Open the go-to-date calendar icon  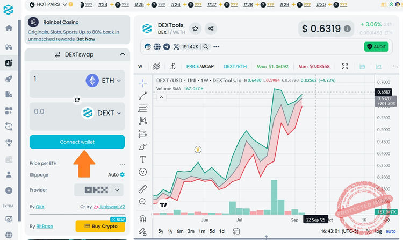[x=236, y=231]
